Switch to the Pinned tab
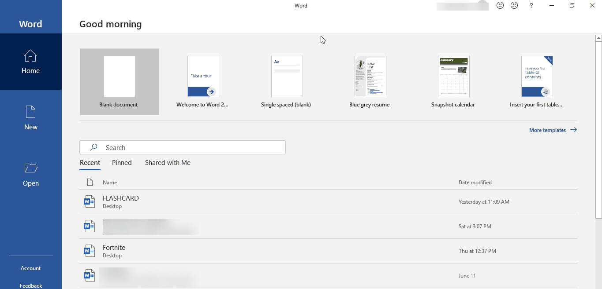This screenshot has width=602, height=289. tap(122, 163)
